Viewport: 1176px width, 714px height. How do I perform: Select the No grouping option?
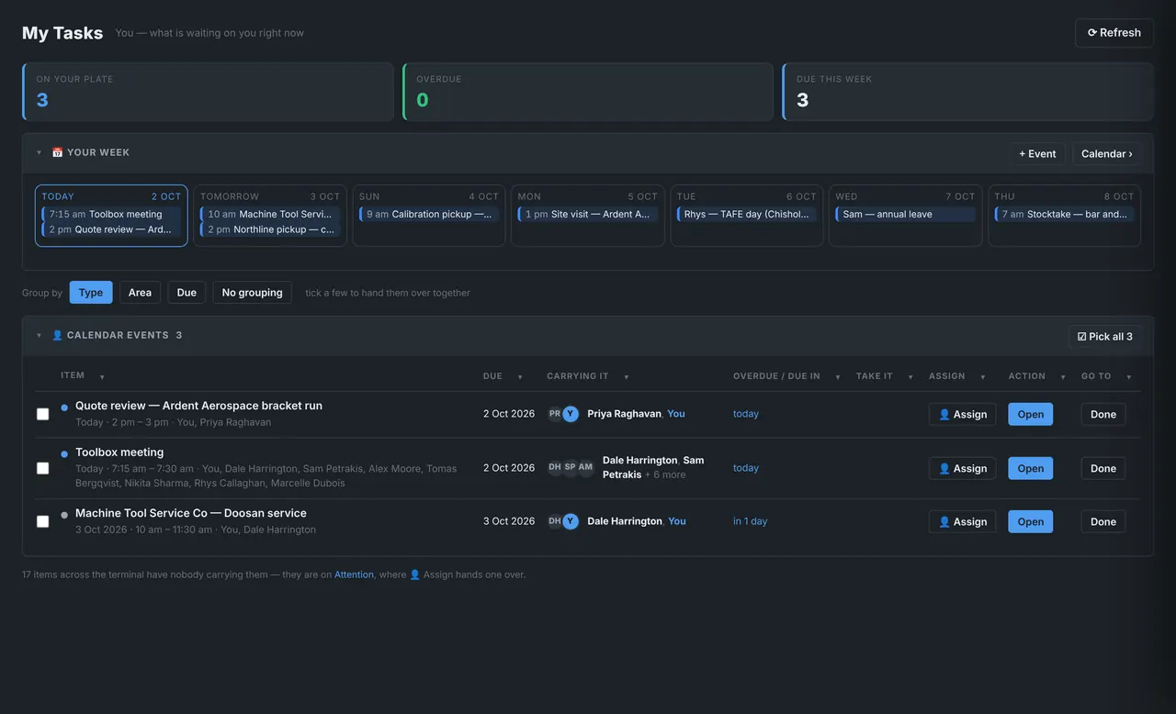(x=253, y=293)
